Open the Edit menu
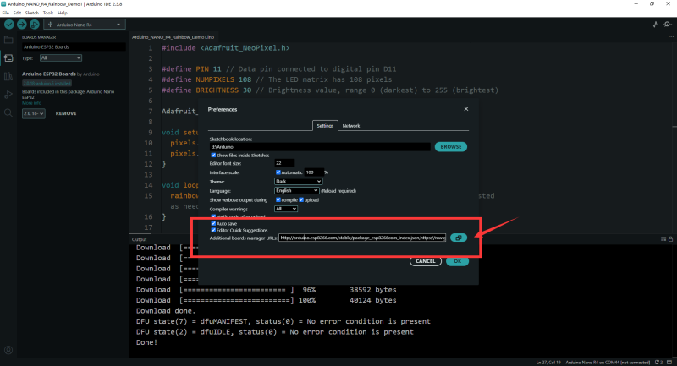The image size is (677, 366). [x=17, y=13]
